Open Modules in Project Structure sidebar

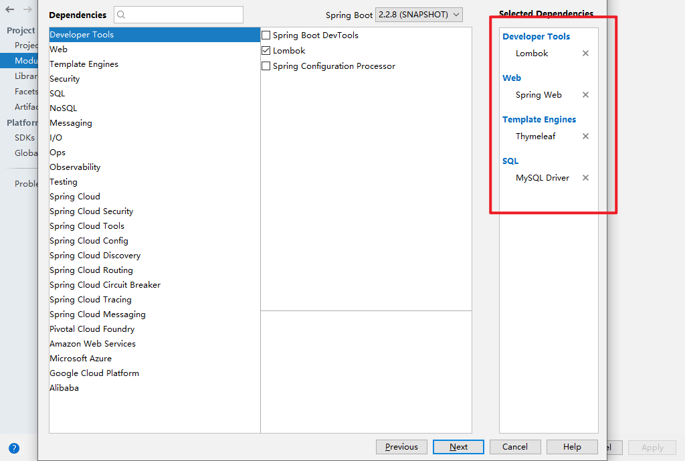point(19,60)
